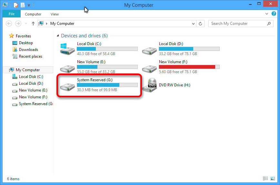
Task: Click the 30.3 MB free of 99.9 MB text
Action: coord(97,90)
